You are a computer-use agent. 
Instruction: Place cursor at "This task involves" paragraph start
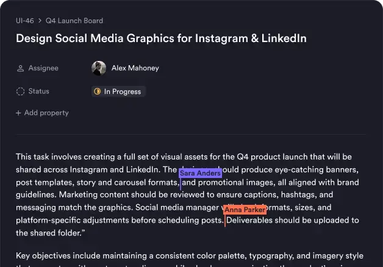point(17,157)
